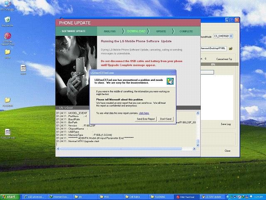Select the COMPLETE step tab
The image size is (266, 200).
(186, 31)
